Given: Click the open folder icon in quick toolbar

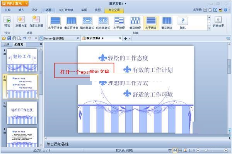Looking at the screenshot, I should tap(4, 38).
